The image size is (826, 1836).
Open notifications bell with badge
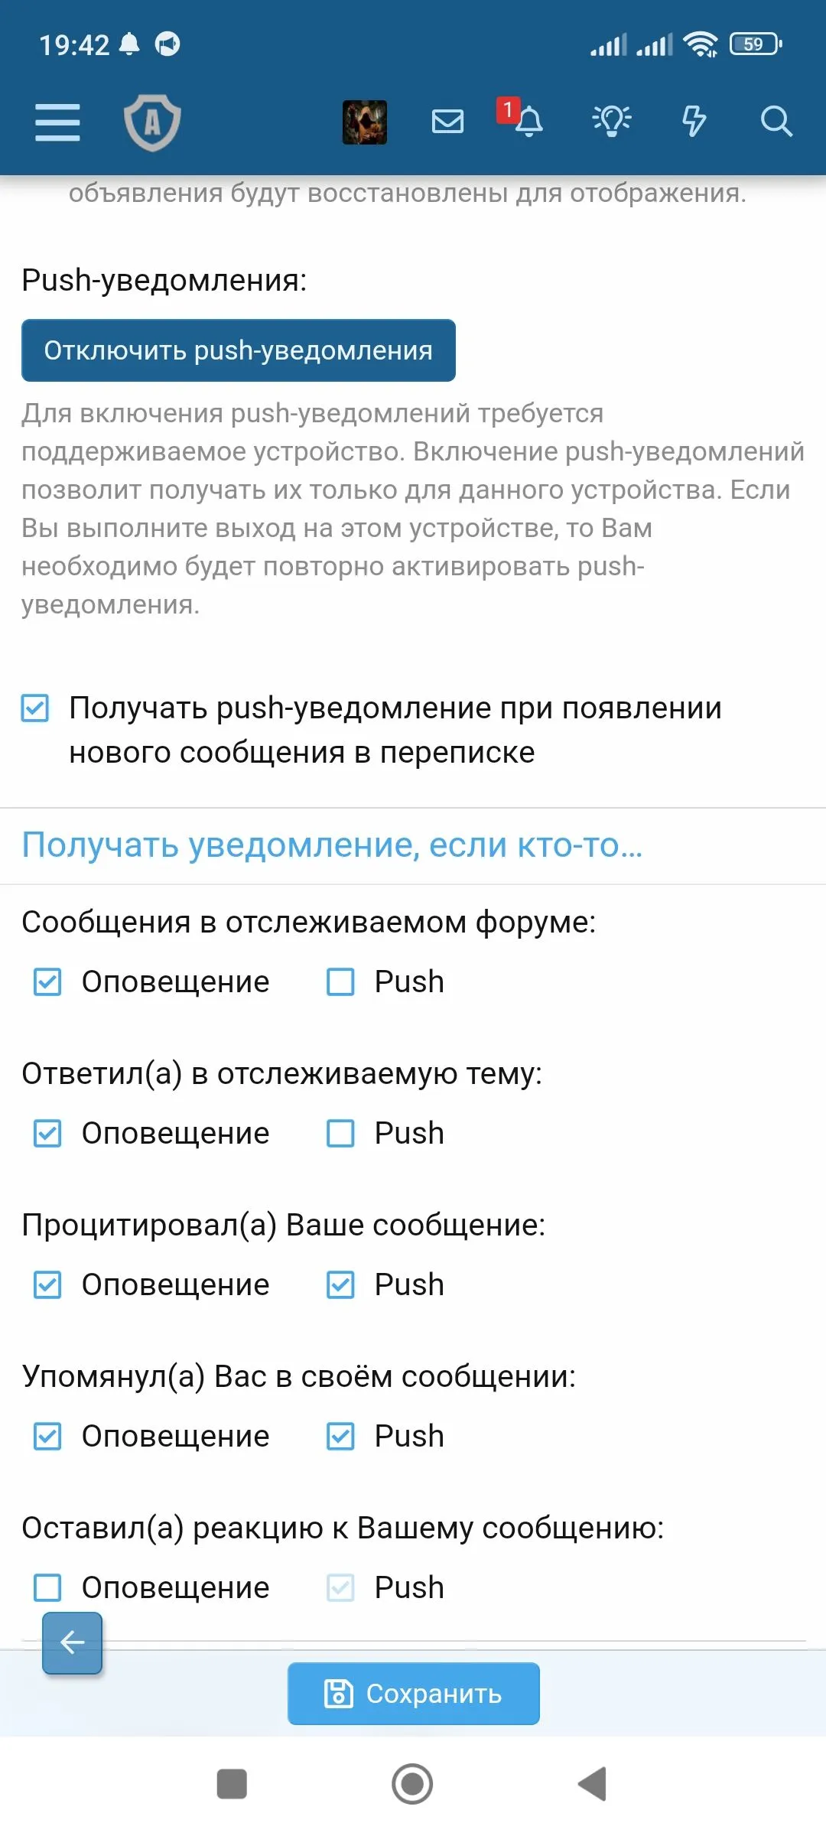[526, 121]
